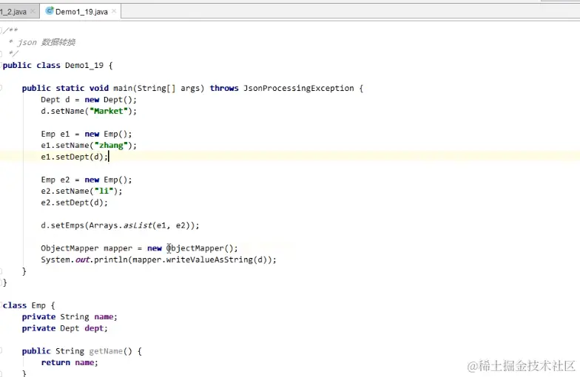The width and height of the screenshot is (580, 377).
Task: Place cursor on 'public class Demo1_19 {'
Action: click(x=58, y=65)
